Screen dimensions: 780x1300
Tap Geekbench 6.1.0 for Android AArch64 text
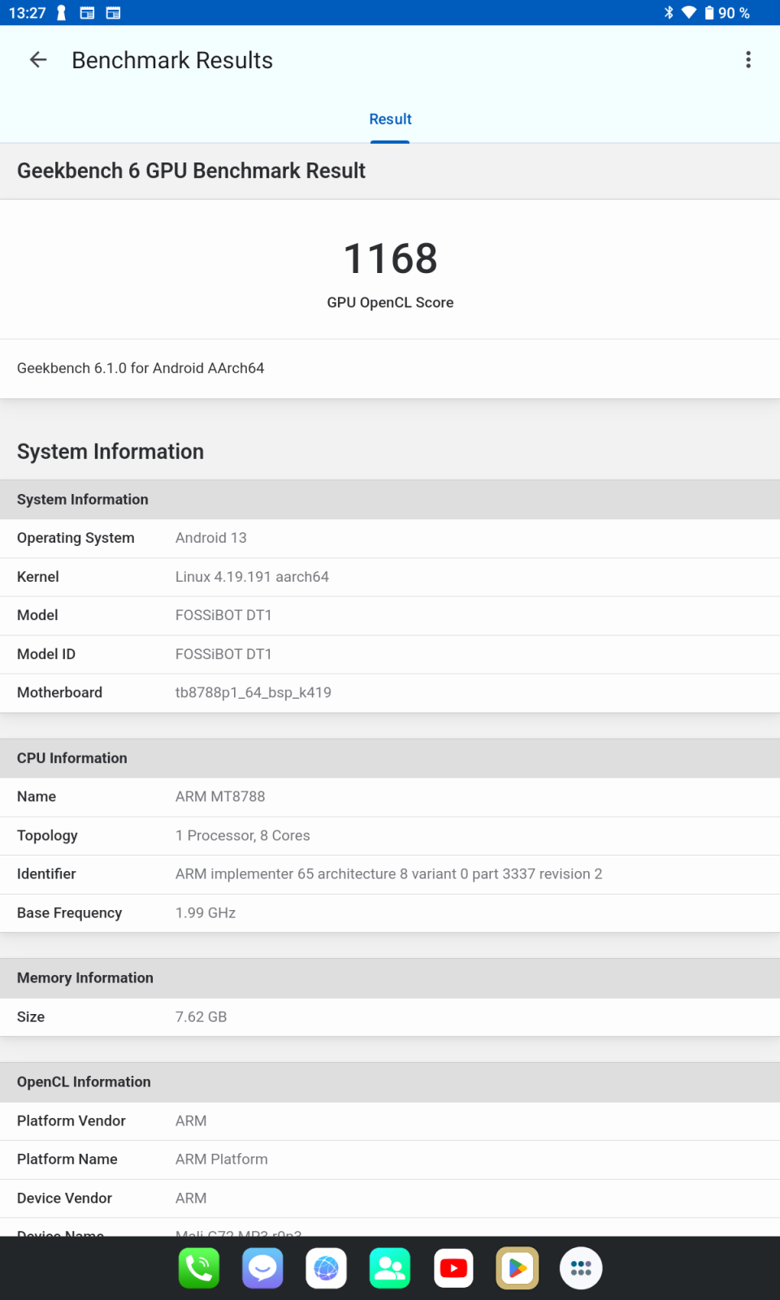click(141, 368)
